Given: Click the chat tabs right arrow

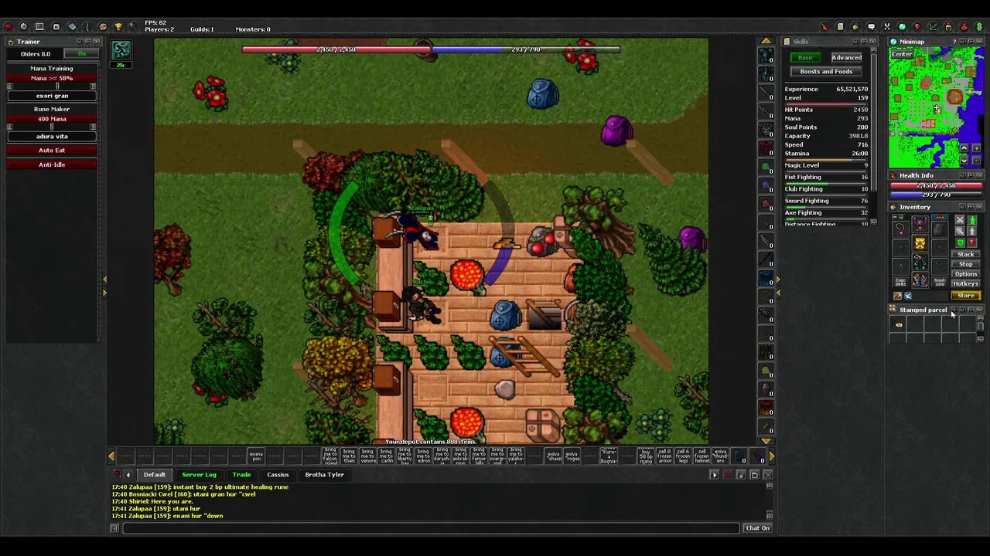Looking at the screenshot, I should 715,475.
